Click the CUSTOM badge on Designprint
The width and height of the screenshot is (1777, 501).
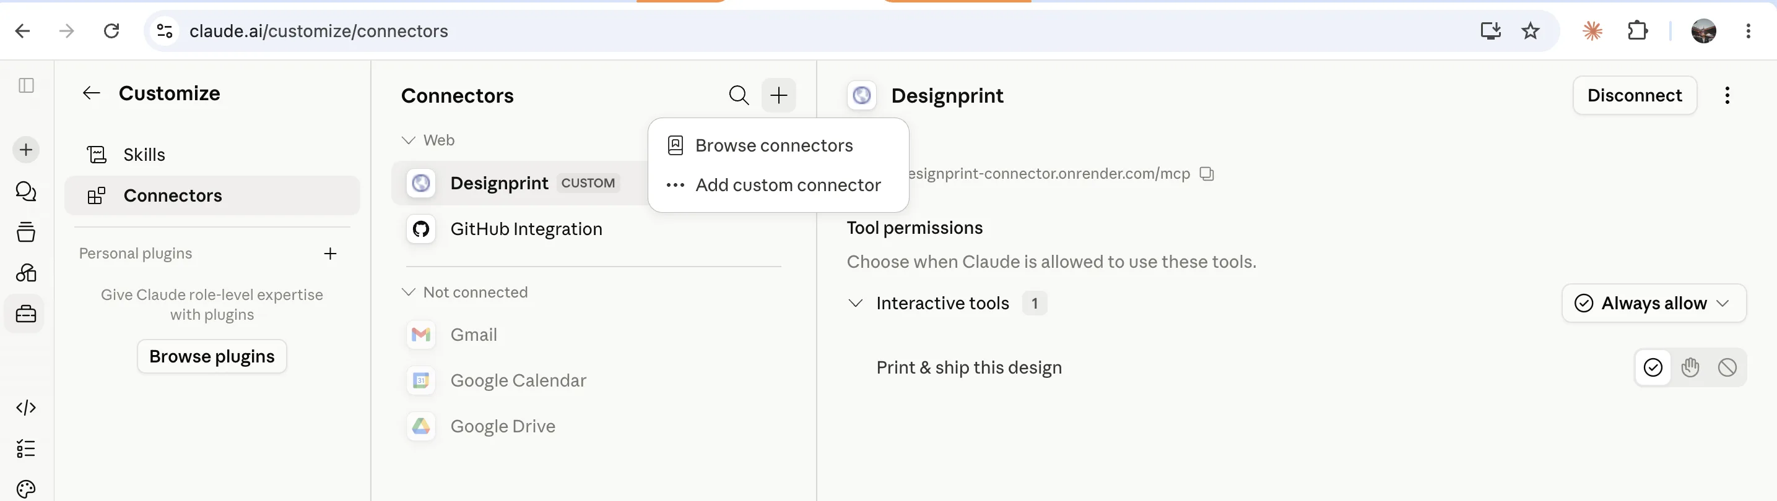click(x=588, y=183)
